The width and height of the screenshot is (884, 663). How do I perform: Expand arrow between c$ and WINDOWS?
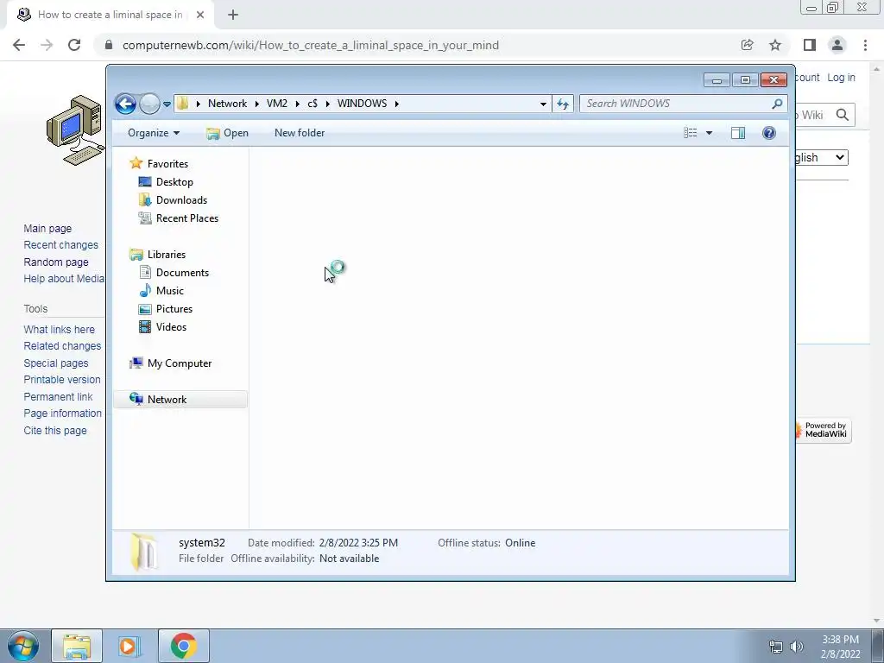(x=327, y=104)
